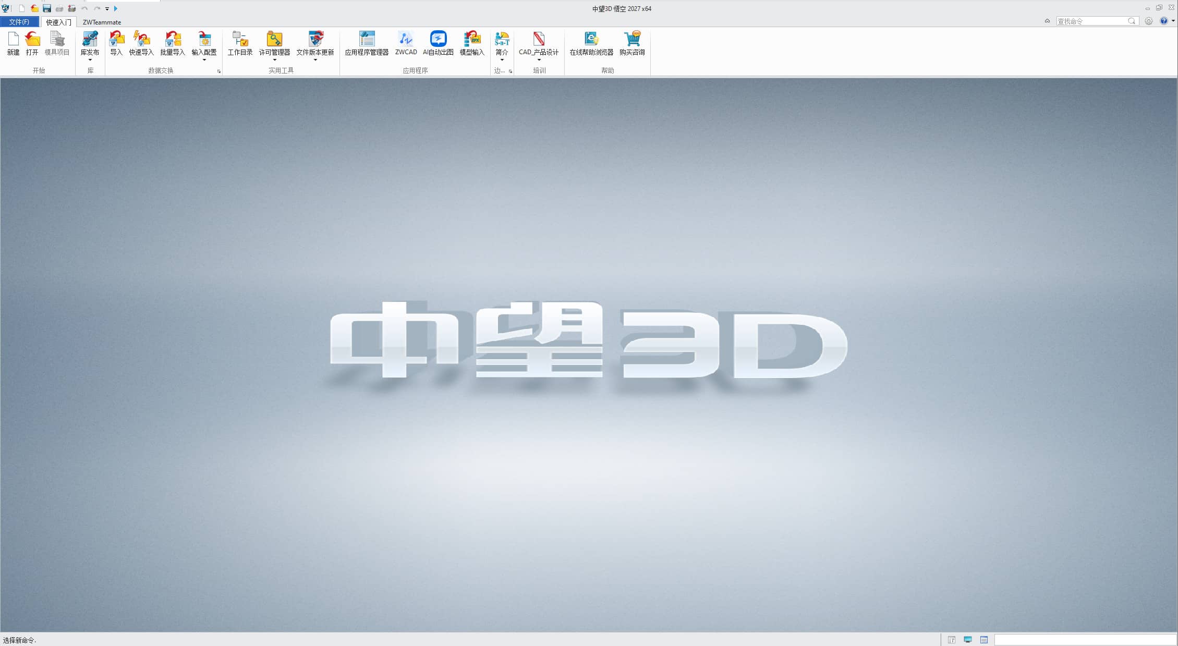Open the 数据交换 group dialog launcher
Image resolution: width=1178 pixels, height=646 pixels.
click(x=219, y=71)
